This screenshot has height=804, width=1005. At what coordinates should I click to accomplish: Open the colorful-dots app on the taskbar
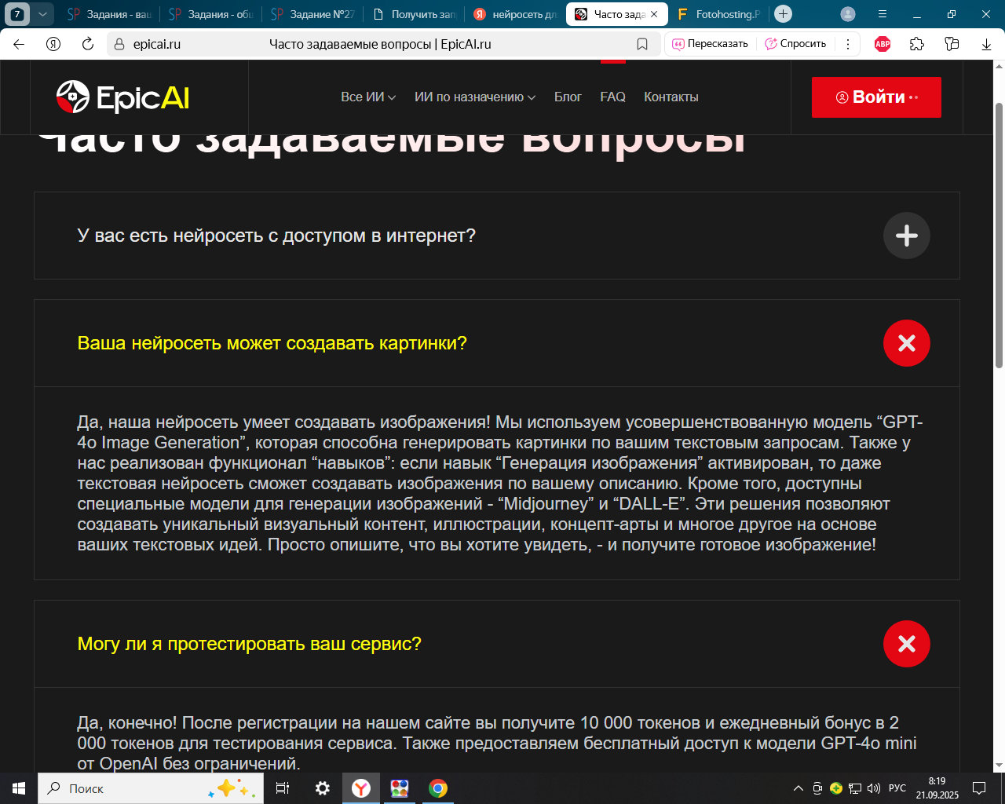pyautogui.click(x=400, y=788)
